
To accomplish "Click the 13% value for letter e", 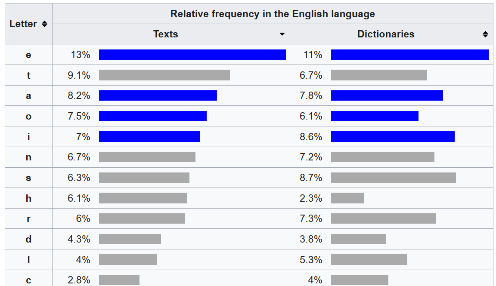I will pyautogui.click(x=80, y=55).
